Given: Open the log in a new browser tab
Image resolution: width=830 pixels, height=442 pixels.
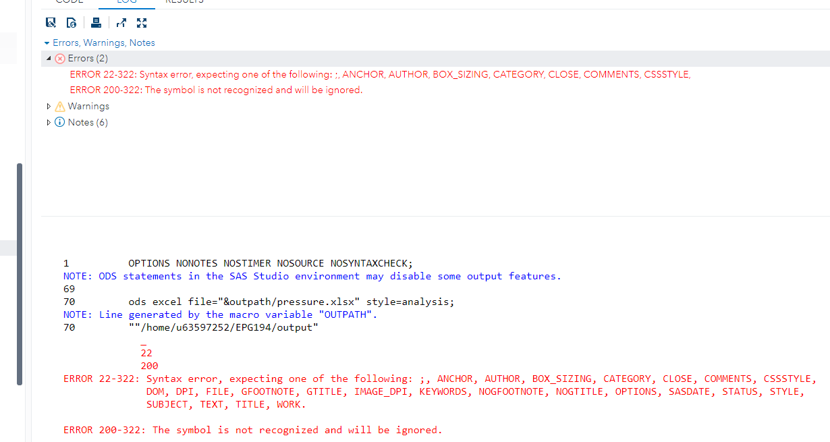Looking at the screenshot, I should 121,22.
